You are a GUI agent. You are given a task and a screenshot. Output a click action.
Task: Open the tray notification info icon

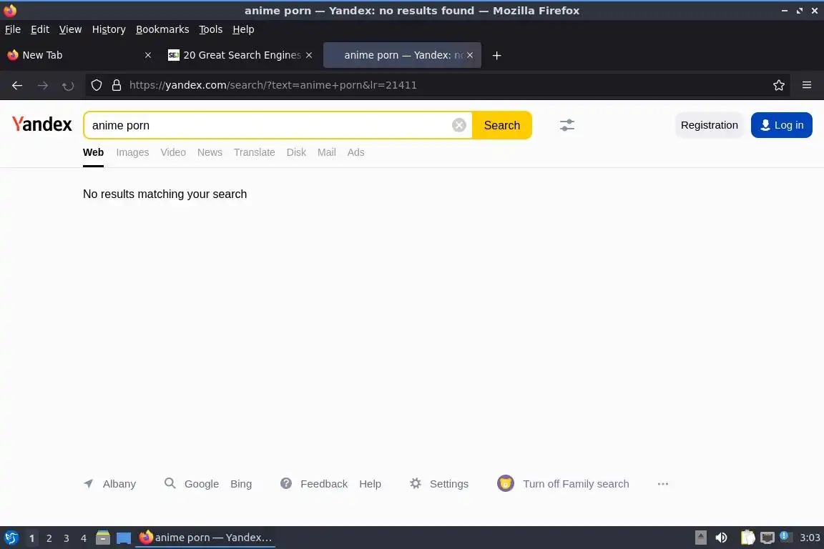(785, 536)
